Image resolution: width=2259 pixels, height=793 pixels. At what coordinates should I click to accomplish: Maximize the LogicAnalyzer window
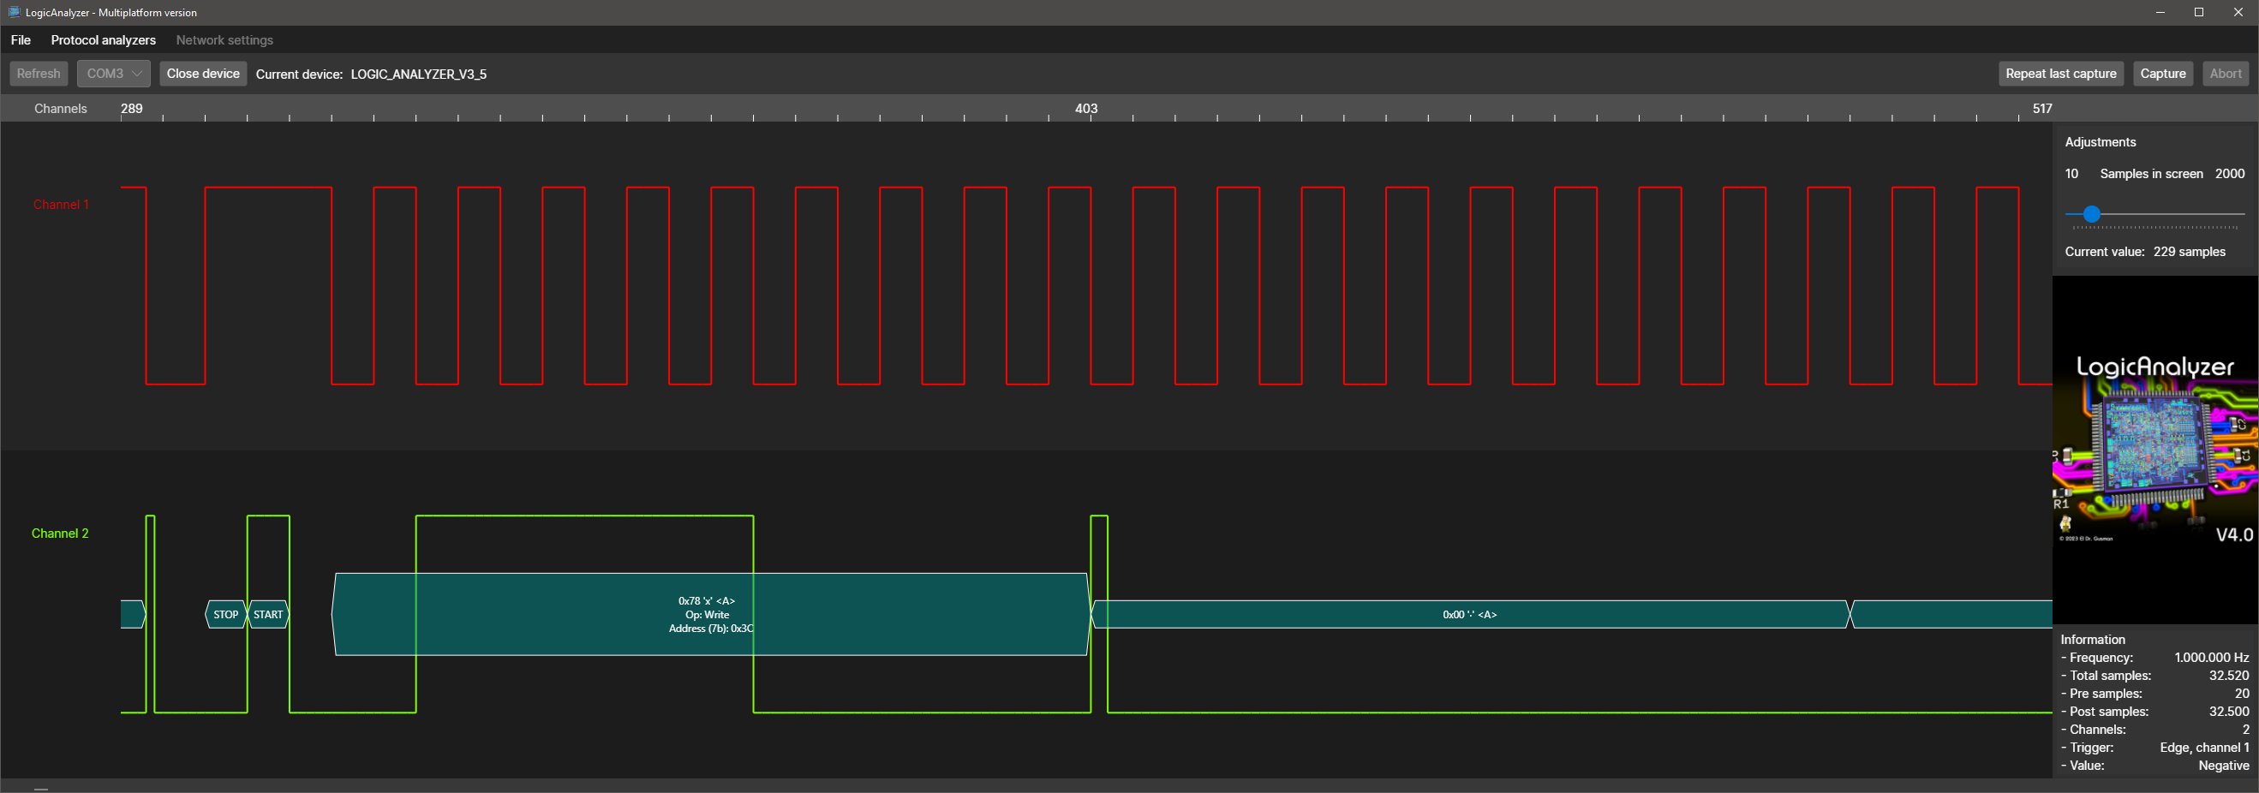[x=2198, y=12]
